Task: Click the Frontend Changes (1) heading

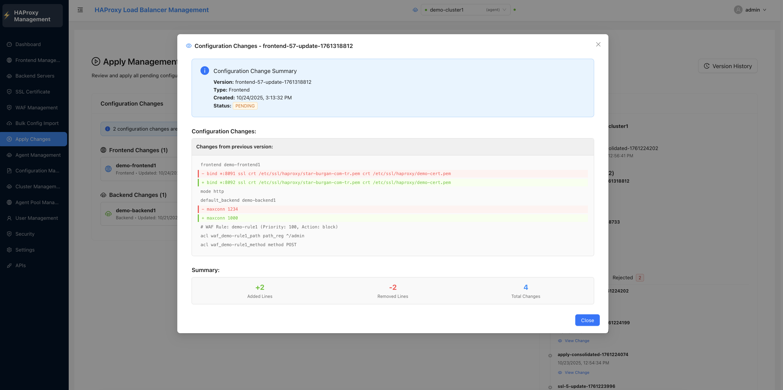Action: [x=138, y=150]
